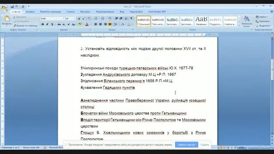This screenshot has height=154, width=274.
Task: Apply yellow text highlight color
Action: click(80, 24)
